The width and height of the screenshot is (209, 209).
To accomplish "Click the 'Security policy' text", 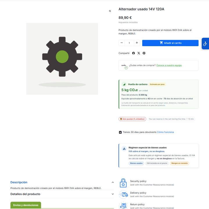I will (138, 181).
